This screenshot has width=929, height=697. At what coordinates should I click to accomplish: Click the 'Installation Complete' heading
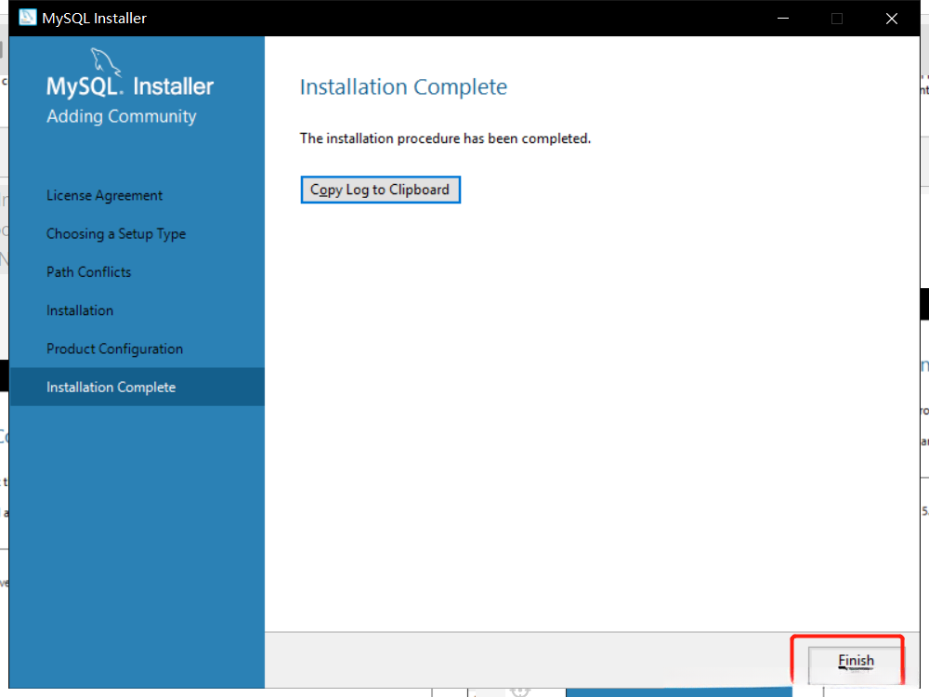[403, 87]
